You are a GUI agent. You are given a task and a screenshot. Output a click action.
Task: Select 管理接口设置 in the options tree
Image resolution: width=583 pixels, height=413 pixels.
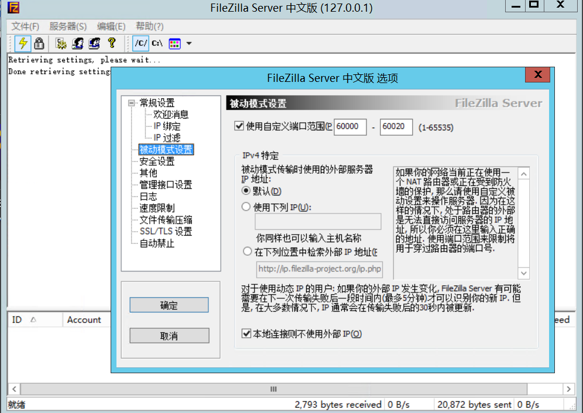[x=166, y=185]
